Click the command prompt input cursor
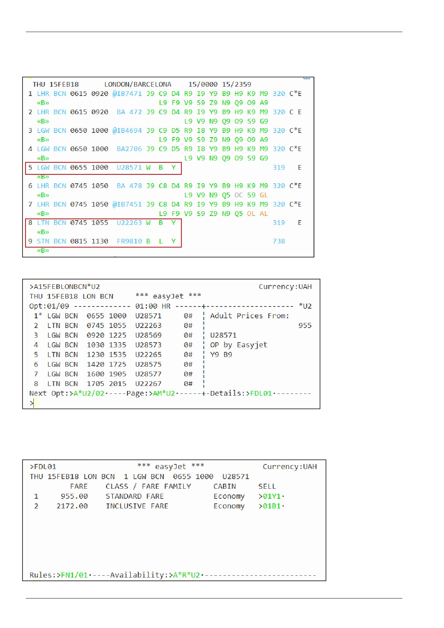Image resolution: width=444 pixels, height=628 pixels. (34, 403)
